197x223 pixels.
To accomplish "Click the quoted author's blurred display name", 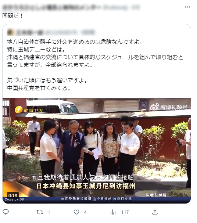I will (29, 32).
